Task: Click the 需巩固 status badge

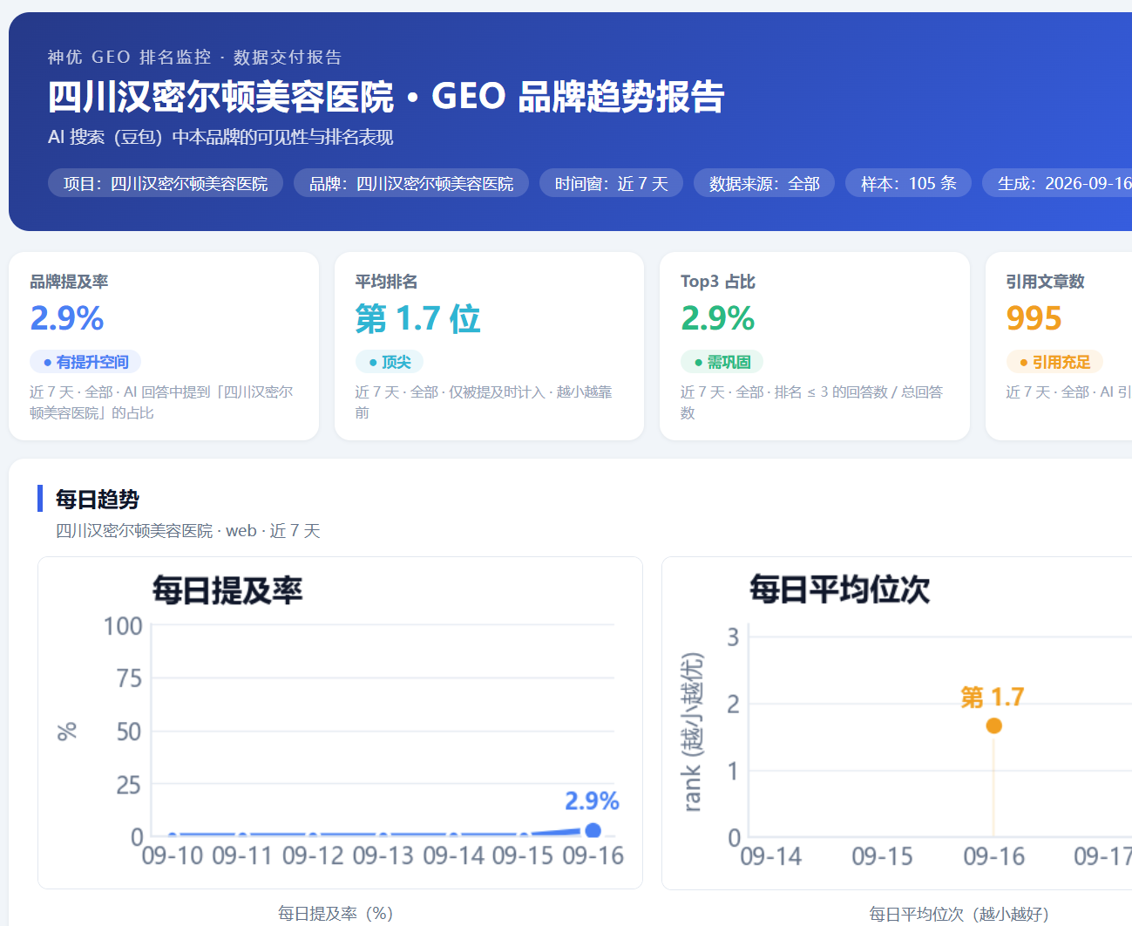Action: click(722, 362)
